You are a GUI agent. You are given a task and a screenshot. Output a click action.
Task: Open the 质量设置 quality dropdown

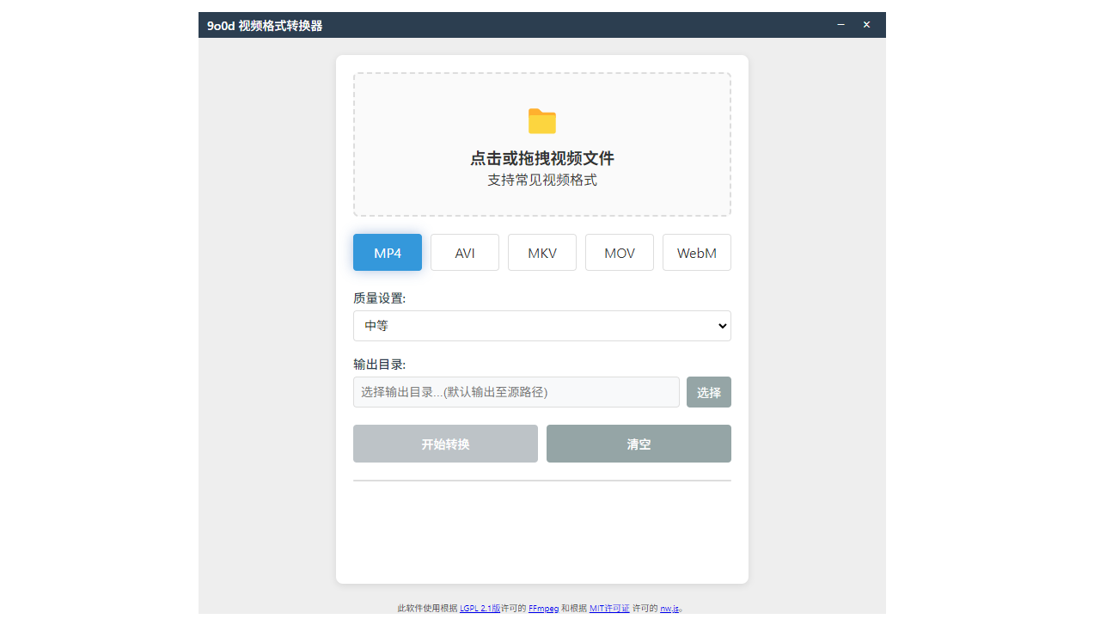coord(542,326)
